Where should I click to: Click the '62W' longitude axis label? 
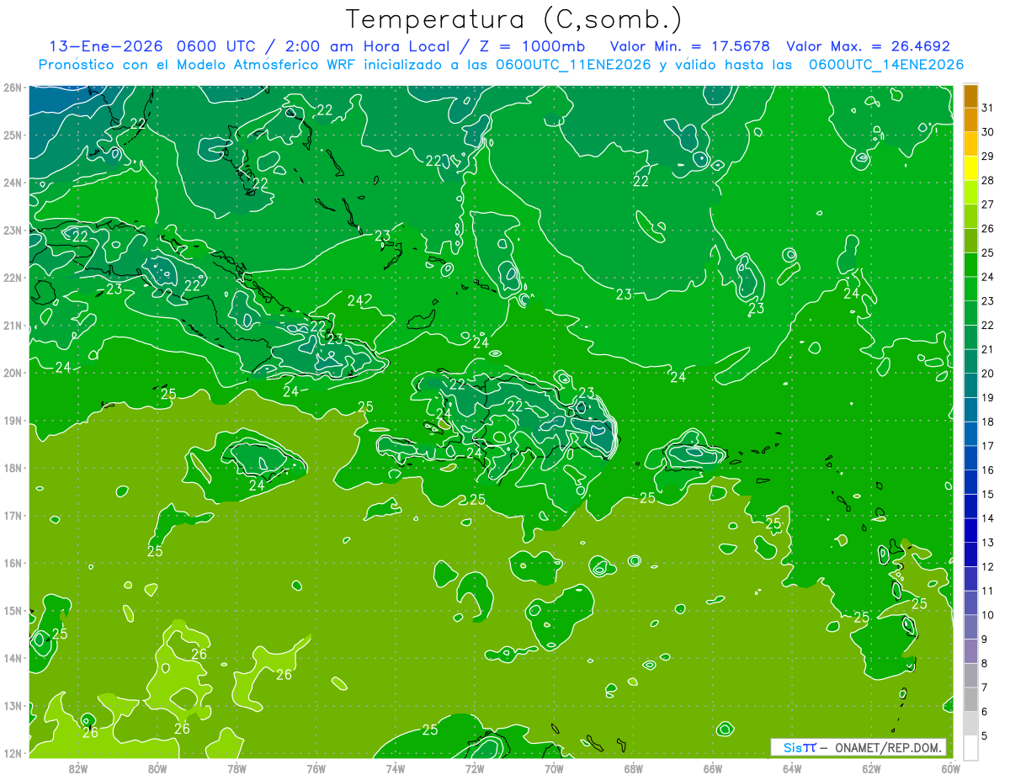point(872,769)
